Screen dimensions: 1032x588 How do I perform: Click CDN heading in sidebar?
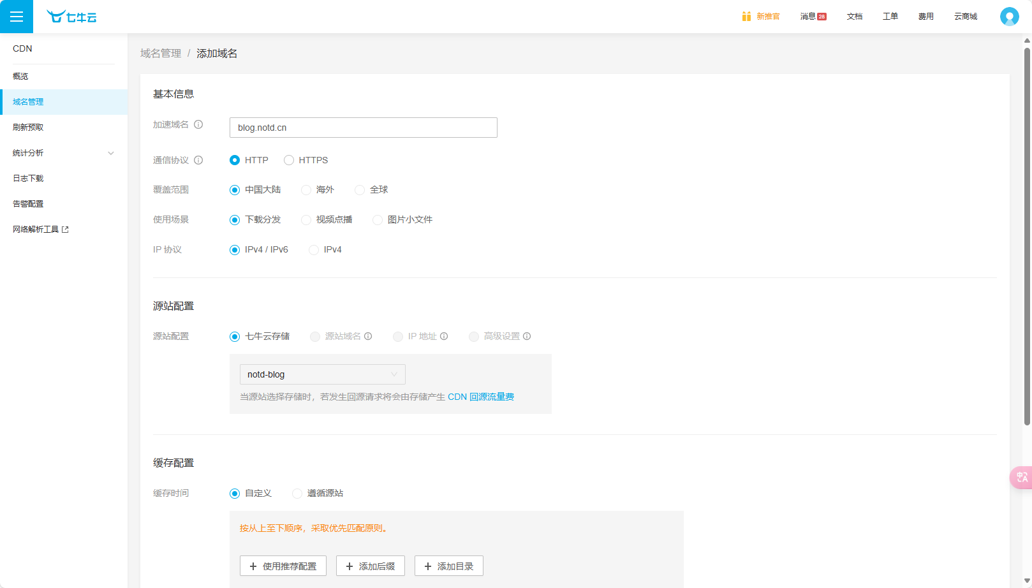pyautogui.click(x=22, y=48)
